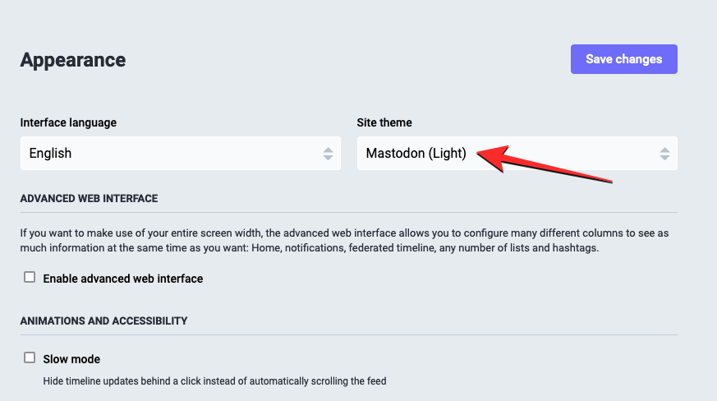
Task: Click down arrow icon in Interface language select
Action: tap(328, 158)
